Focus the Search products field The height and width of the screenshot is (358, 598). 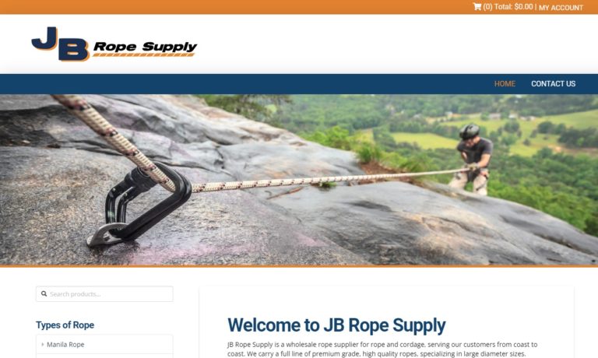point(104,294)
